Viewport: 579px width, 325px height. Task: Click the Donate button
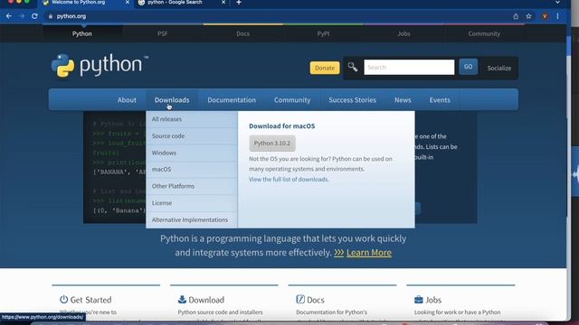click(325, 68)
